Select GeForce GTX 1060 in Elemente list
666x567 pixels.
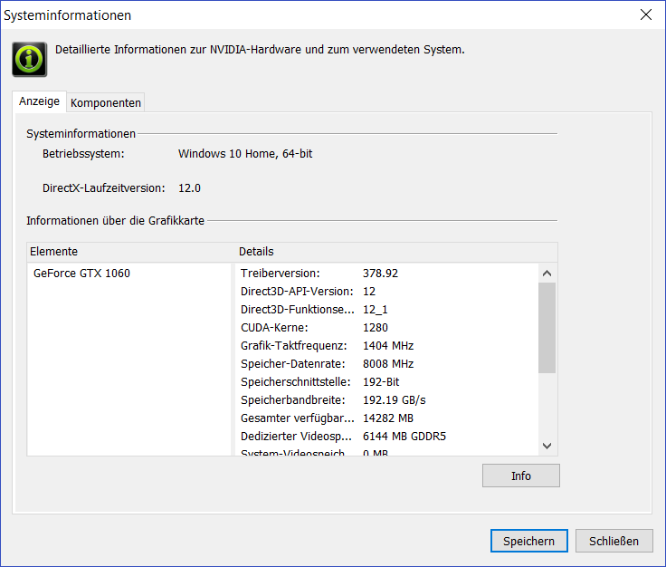pyautogui.click(x=81, y=273)
